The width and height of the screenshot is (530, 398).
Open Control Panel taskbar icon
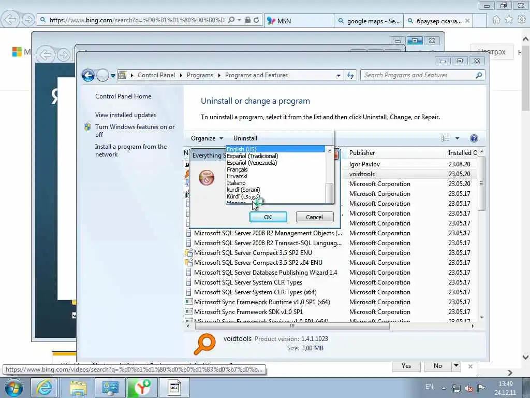click(111, 388)
